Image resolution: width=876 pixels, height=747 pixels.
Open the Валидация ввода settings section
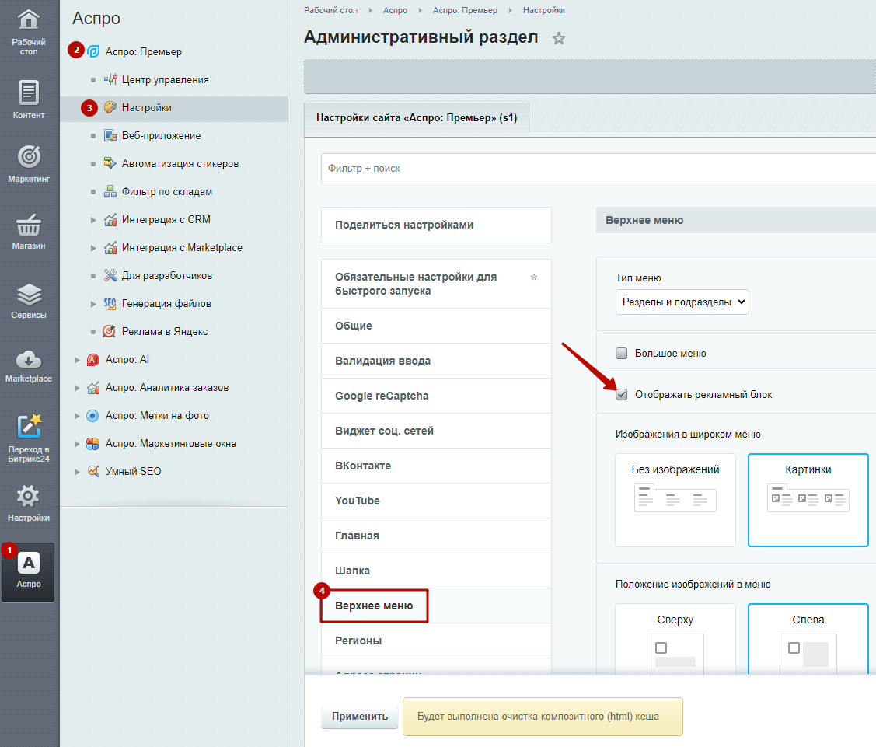pos(436,361)
